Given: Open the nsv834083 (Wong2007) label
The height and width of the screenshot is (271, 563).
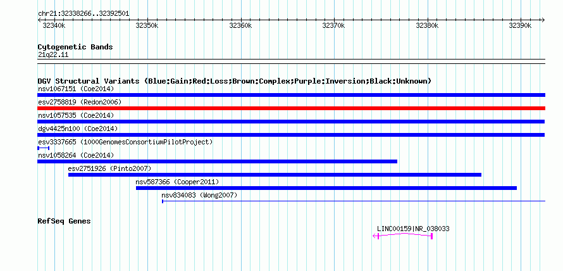Looking at the screenshot, I should click(x=199, y=195).
